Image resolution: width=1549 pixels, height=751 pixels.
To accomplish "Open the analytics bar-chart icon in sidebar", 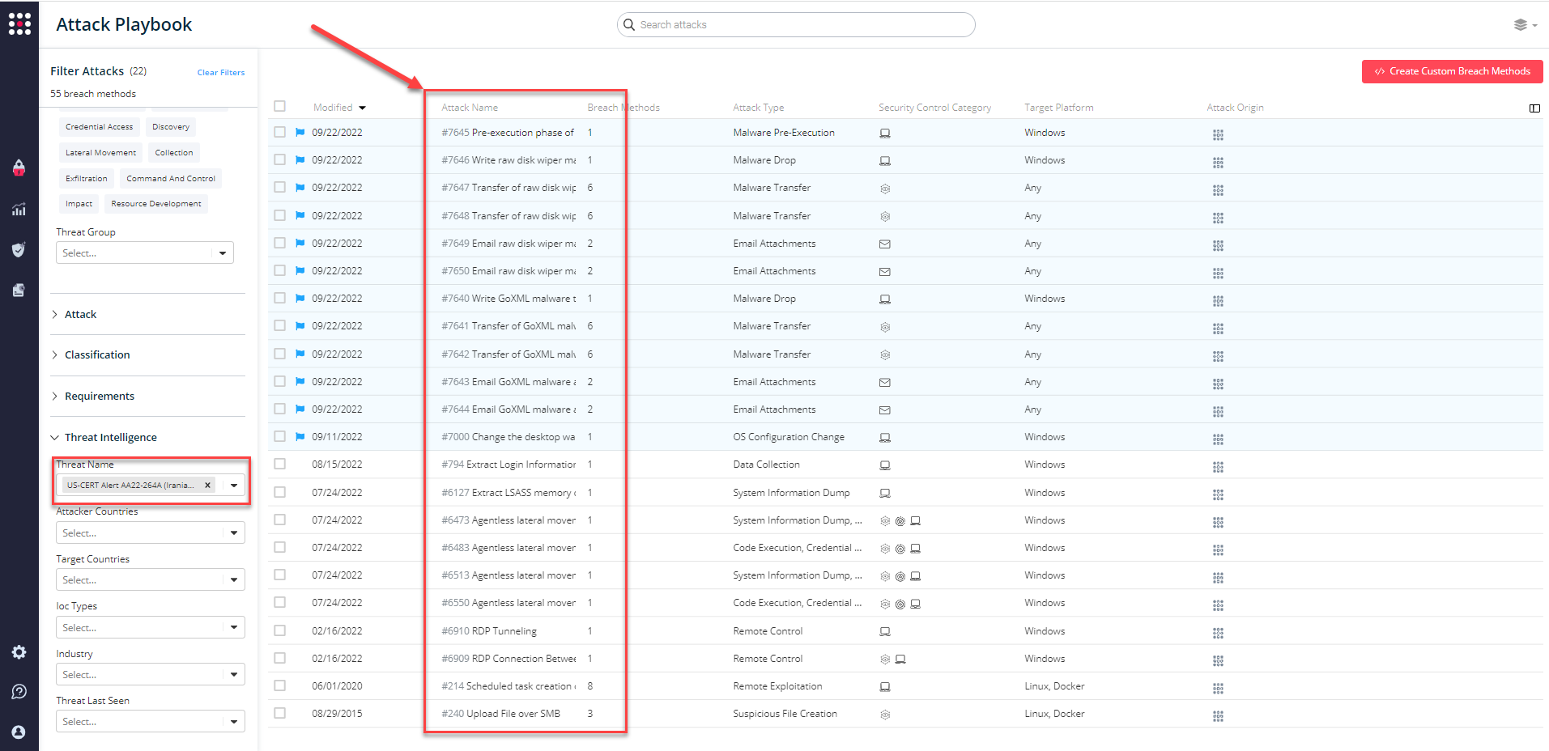I will coord(19,209).
